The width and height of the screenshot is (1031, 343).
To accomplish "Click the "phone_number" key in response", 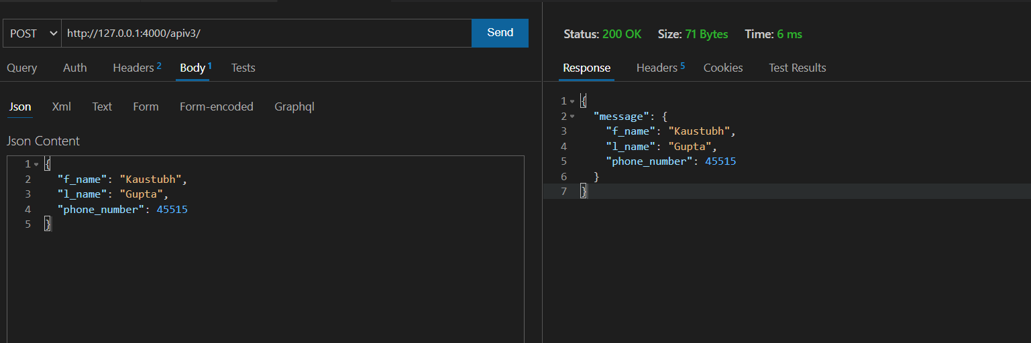I will point(650,161).
